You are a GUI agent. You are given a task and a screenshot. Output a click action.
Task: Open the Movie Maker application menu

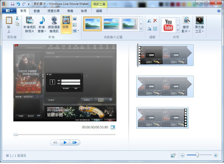tap(9, 11)
